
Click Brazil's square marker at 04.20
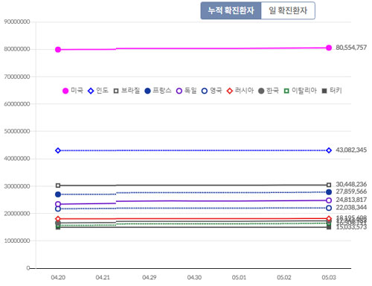point(58,185)
